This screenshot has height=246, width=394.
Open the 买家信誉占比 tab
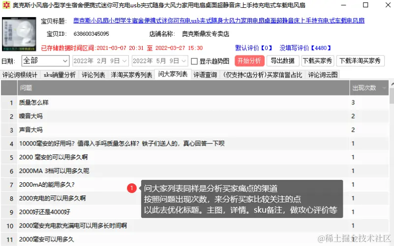coord(263,75)
